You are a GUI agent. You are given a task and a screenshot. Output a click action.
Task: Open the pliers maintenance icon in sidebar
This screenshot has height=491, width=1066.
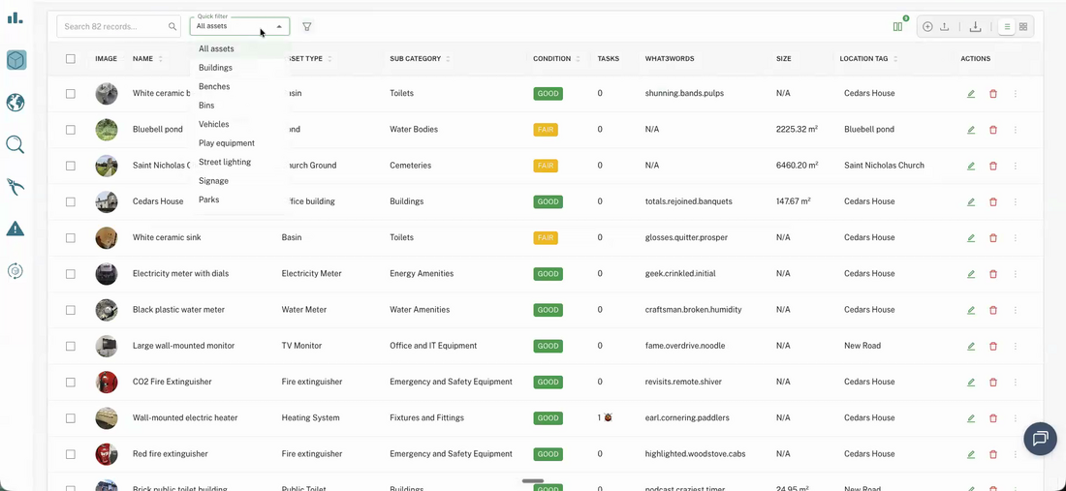pyautogui.click(x=15, y=187)
